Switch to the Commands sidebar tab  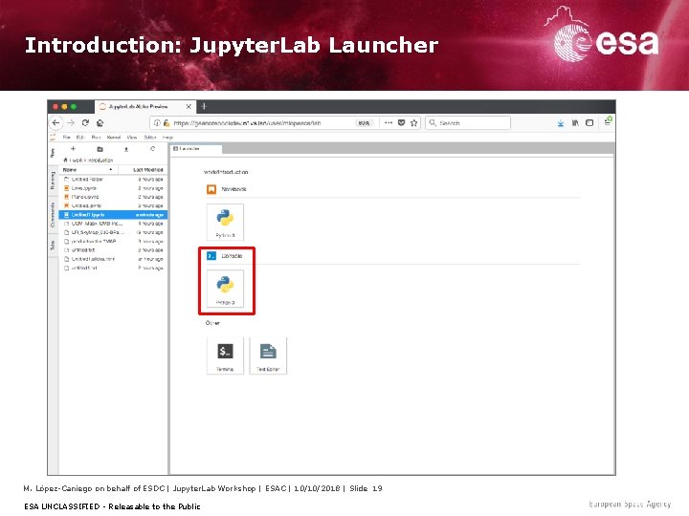click(53, 215)
